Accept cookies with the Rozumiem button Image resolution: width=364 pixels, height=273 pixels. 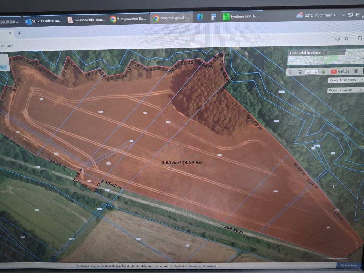(x=348, y=266)
